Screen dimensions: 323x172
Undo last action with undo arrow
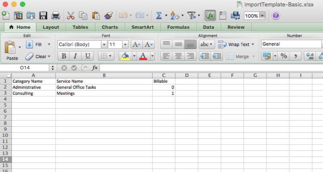tap(123, 16)
